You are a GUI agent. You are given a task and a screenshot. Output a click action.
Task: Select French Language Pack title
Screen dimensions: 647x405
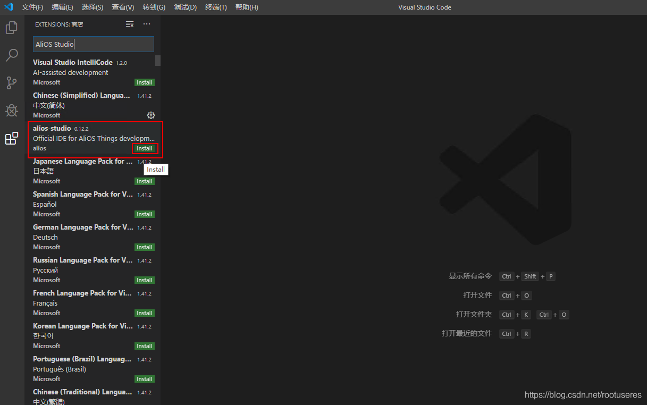(x=83, y=293)
